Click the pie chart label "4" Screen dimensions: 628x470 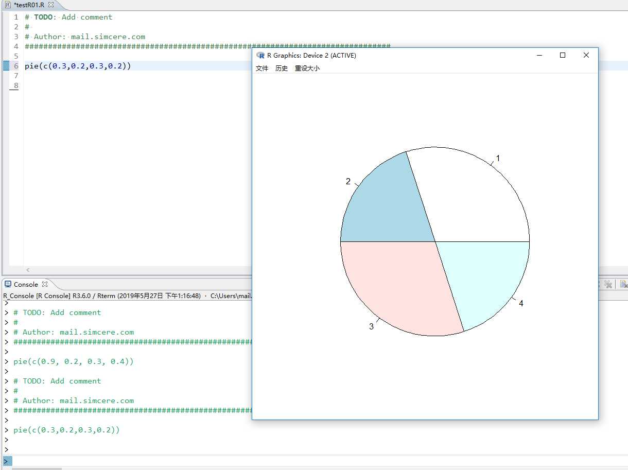(521, 304)
